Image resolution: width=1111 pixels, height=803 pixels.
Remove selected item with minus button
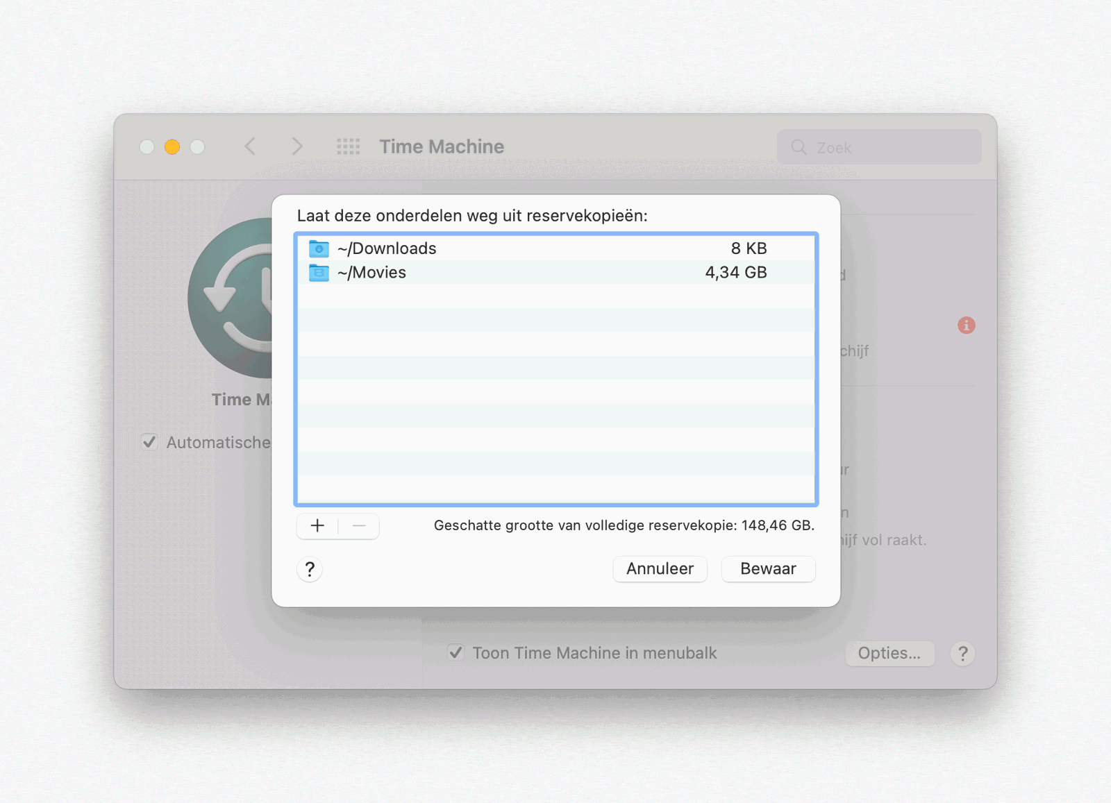(359, 526)
